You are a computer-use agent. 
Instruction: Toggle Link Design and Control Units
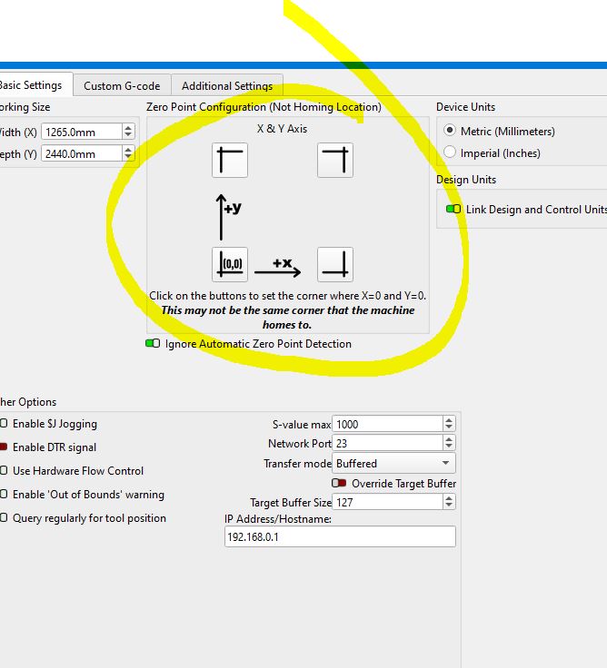coord(453,209)
